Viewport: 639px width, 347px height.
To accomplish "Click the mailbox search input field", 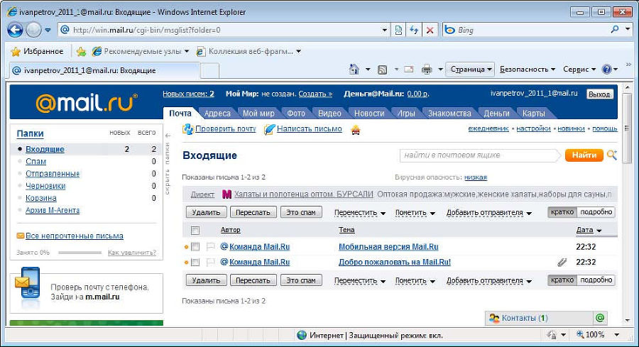I will point(479,155).
